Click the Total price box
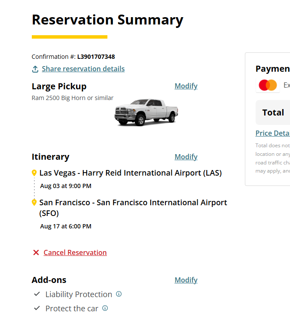290x319 pixels. (273, 112)
